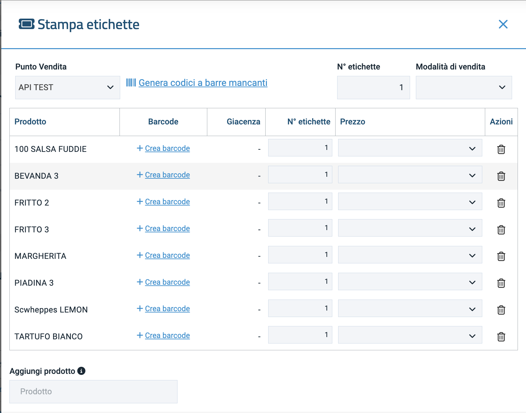Delete the MARGHERITA product row
This screenshot has height=413, width=526.
501,256
